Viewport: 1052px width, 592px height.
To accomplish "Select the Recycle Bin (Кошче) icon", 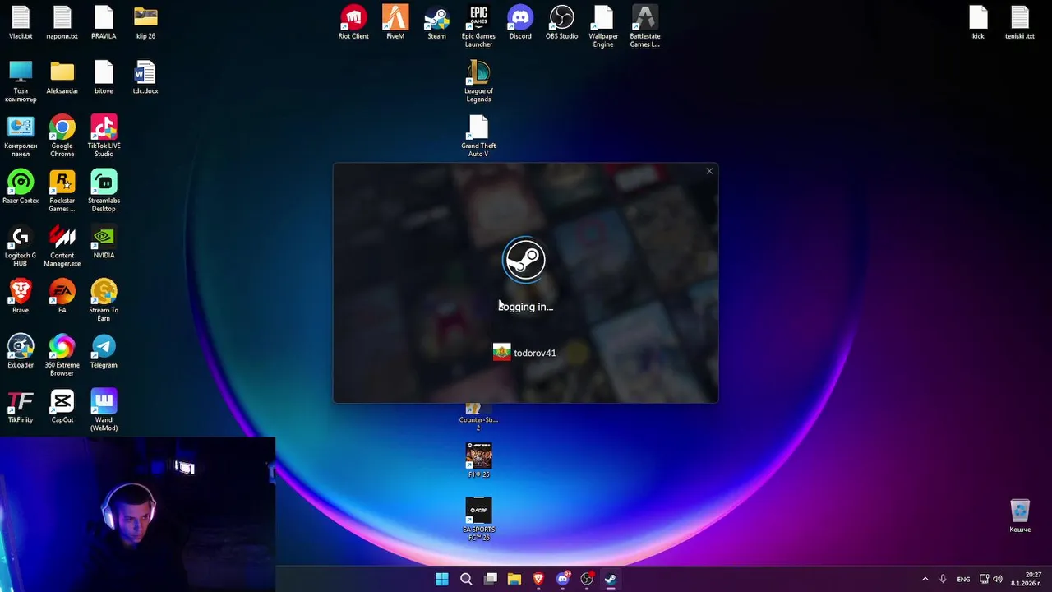I will click(1020, 515).
